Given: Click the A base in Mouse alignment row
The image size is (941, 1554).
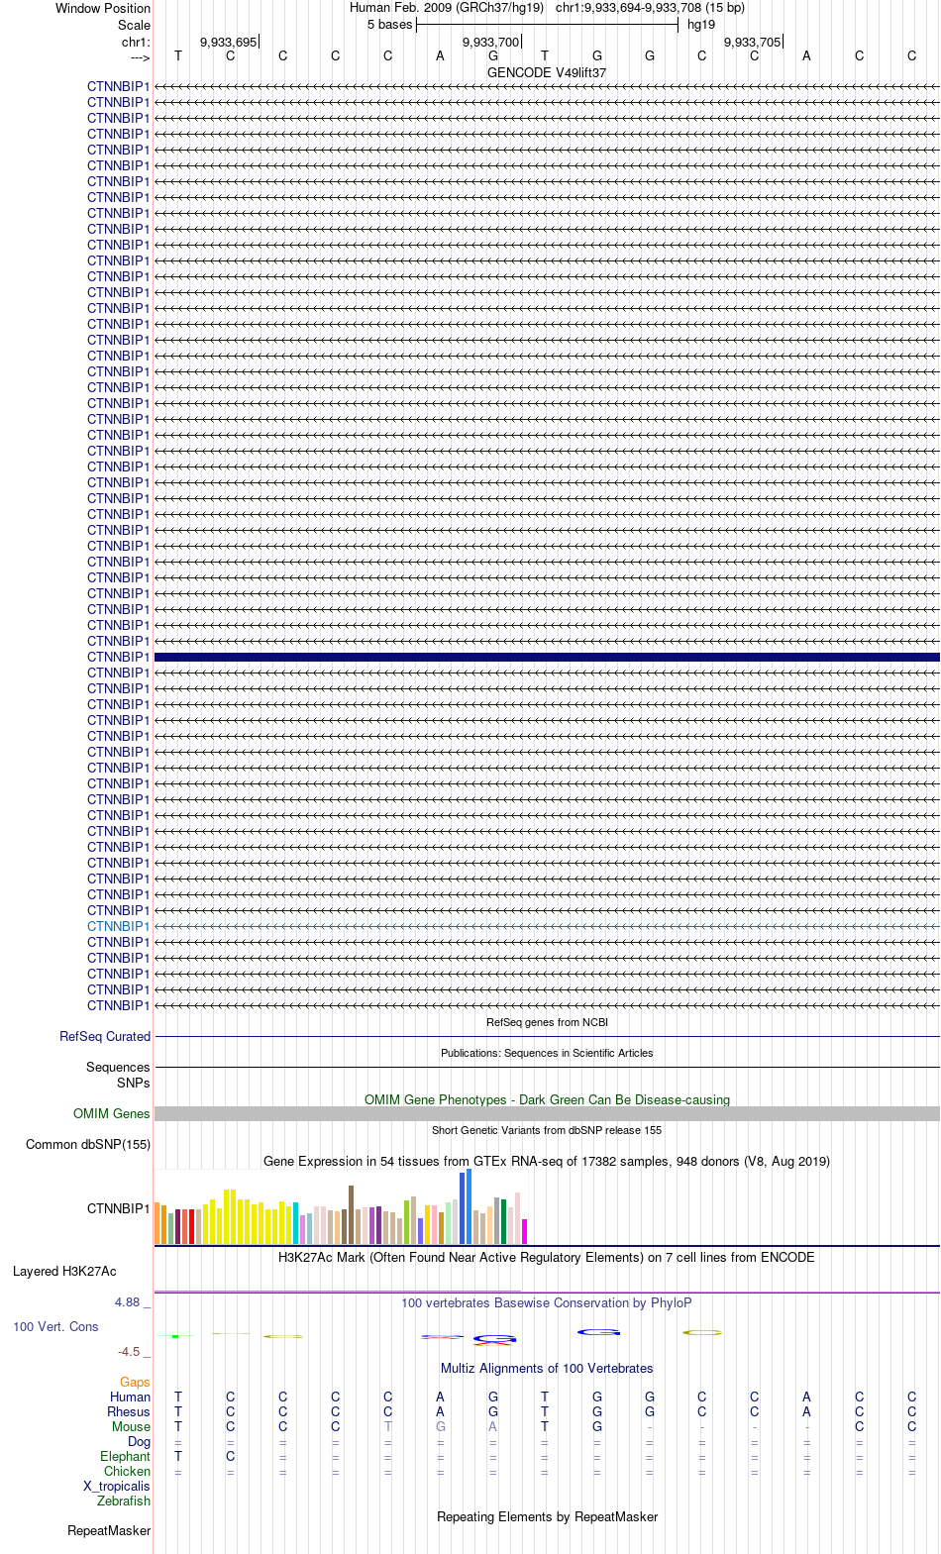Looking at the screenshot, I should click(492, 1426).
